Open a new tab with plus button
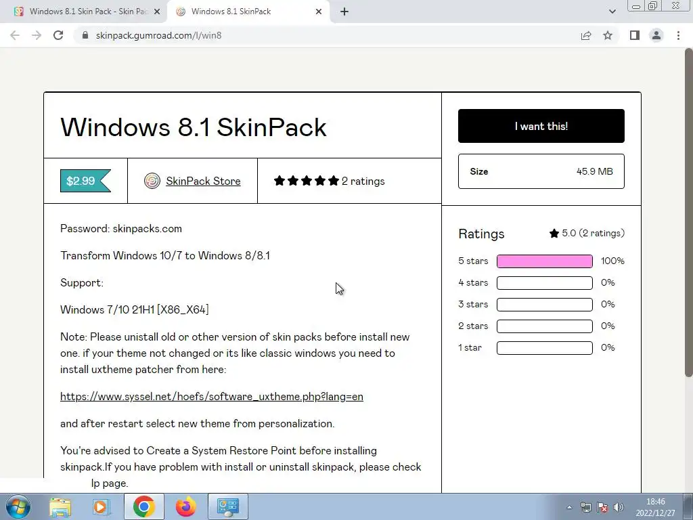 344,12
